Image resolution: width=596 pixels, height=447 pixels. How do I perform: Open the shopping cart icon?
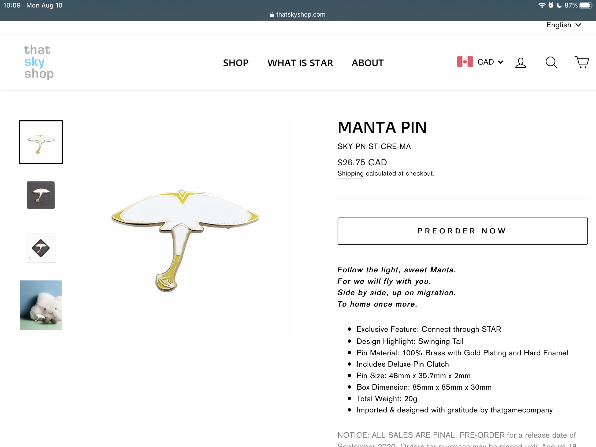coord(582,62)
